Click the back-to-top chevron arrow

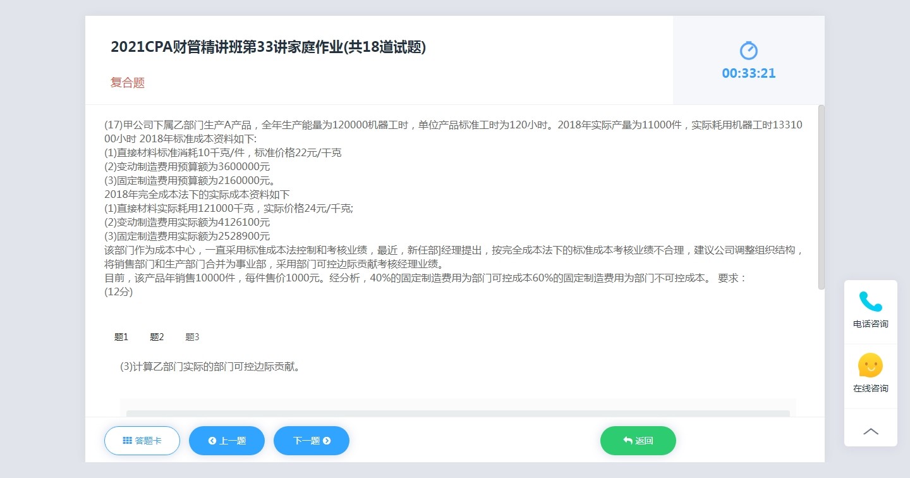(871, 431)
